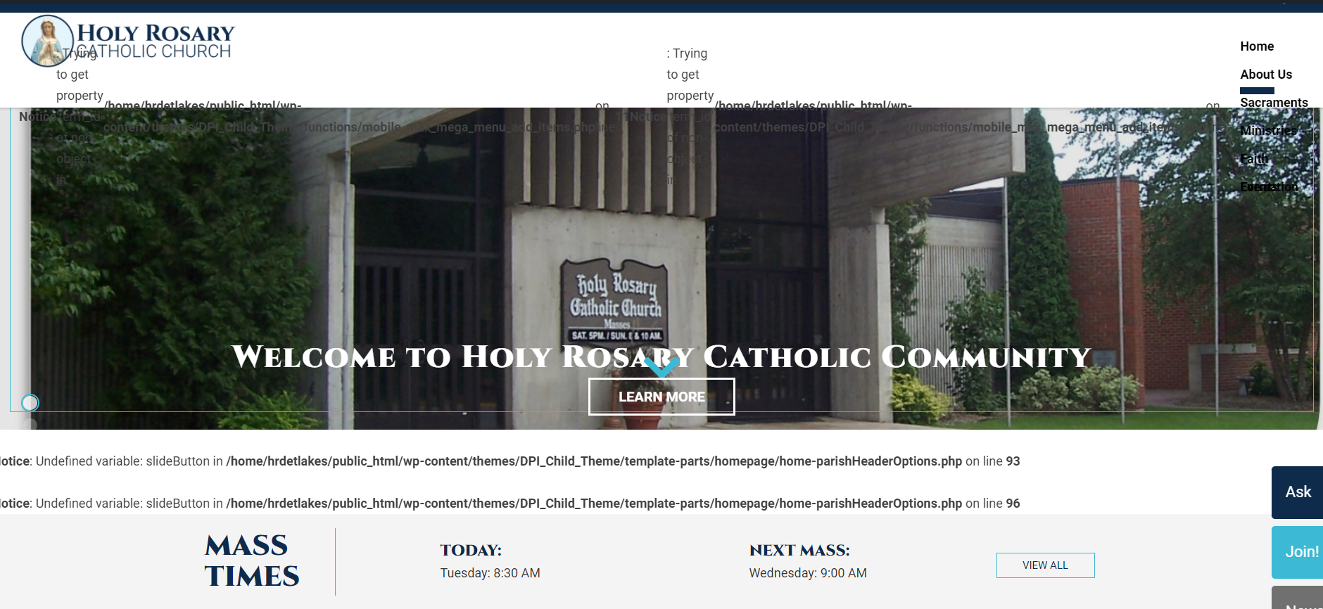This screenshot has height=609, width=1323.
Task: Expand the Sacraments navigation menu
Action: (1273, 103)
